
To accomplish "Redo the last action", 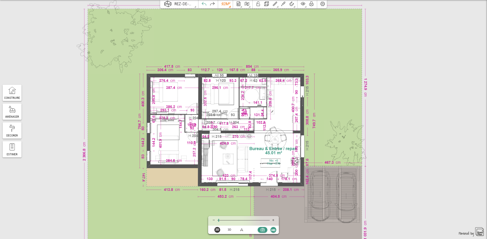I will coord(212,4).
